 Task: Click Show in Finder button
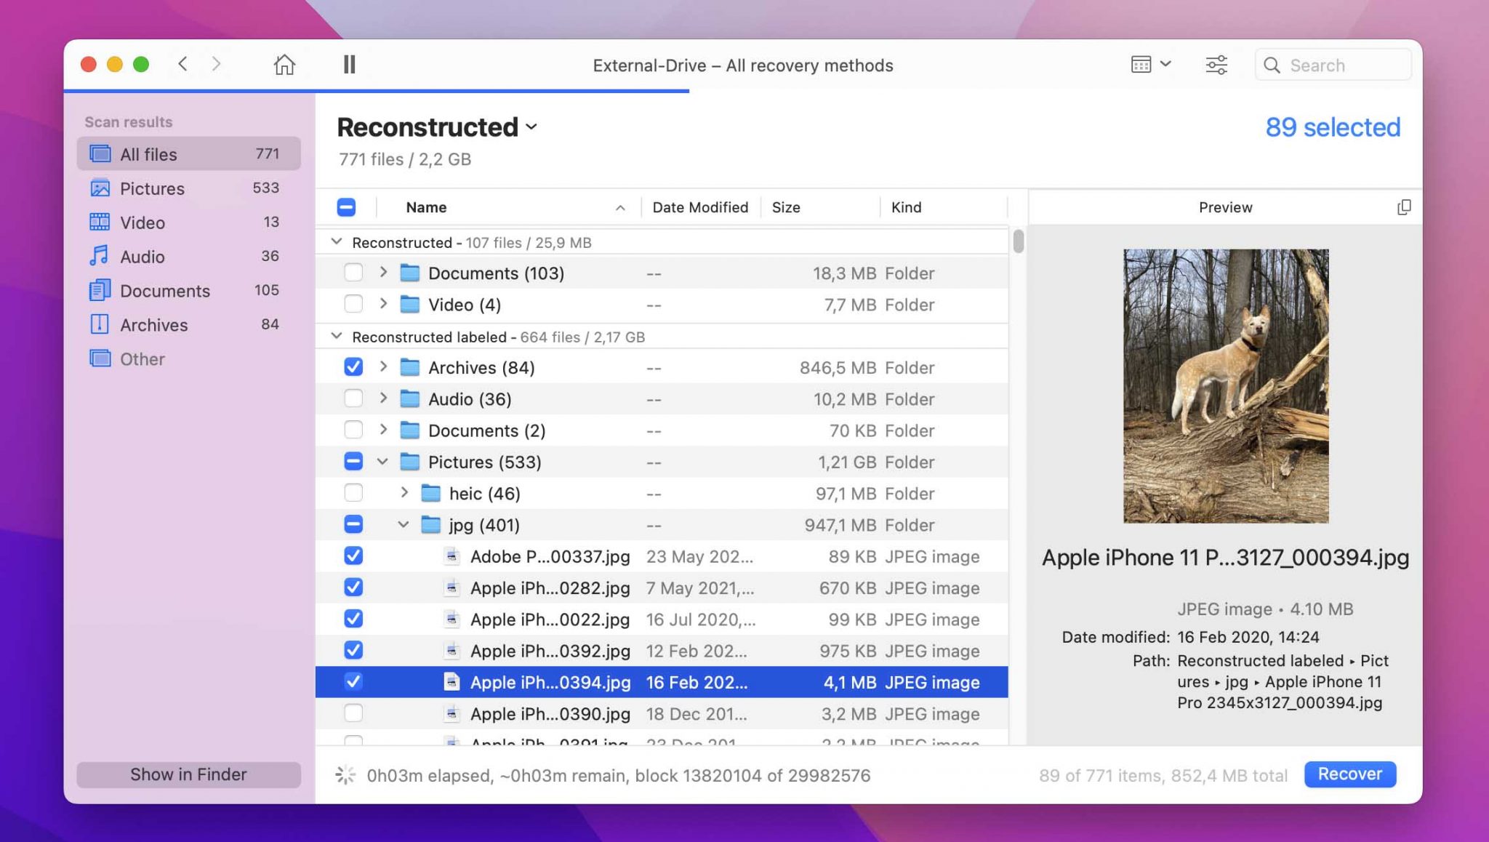click(x=189, y=774)
